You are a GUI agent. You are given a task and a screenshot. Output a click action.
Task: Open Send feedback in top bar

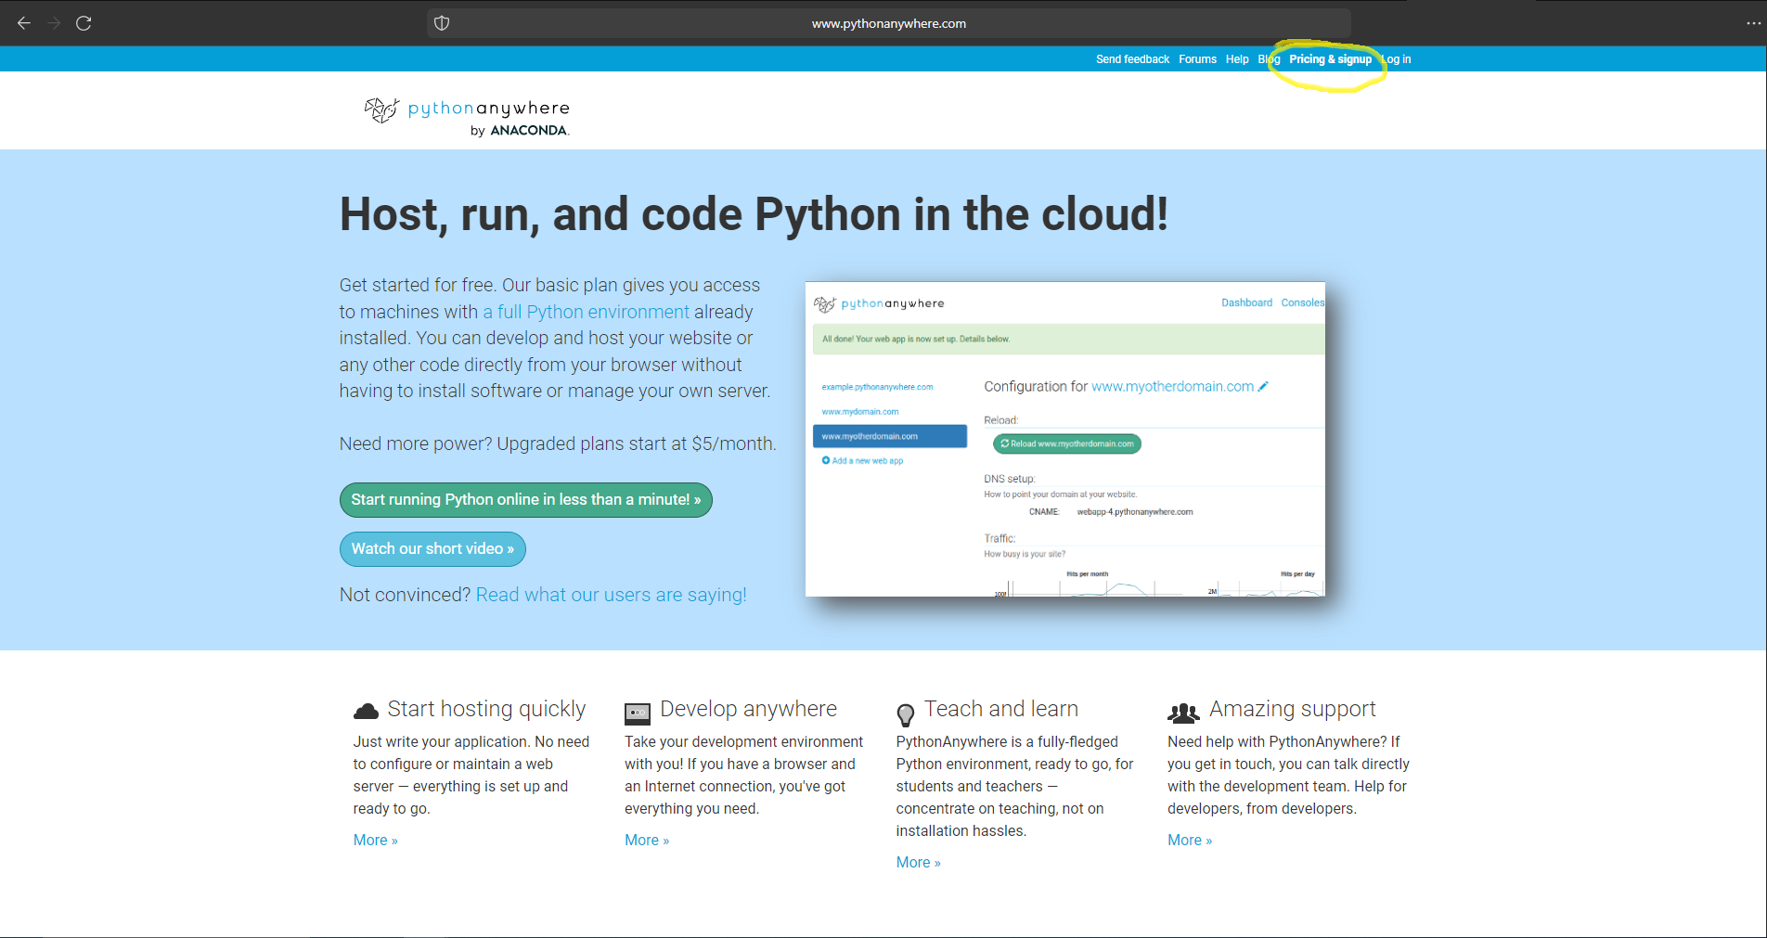tap(1132, 59)
